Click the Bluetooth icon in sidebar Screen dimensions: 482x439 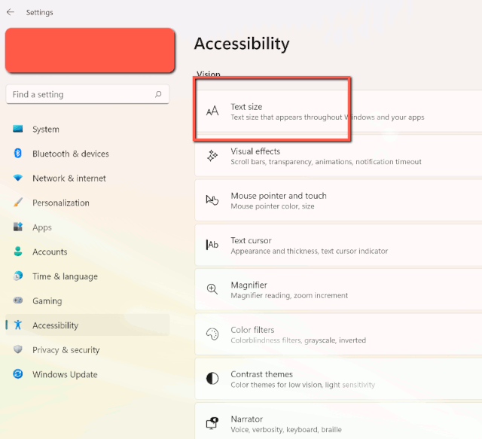18,154
